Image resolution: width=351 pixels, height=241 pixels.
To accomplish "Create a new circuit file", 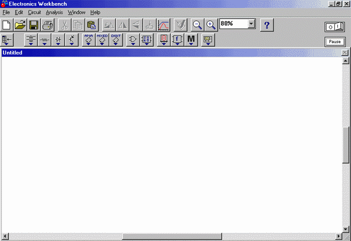I will (7, 25).
